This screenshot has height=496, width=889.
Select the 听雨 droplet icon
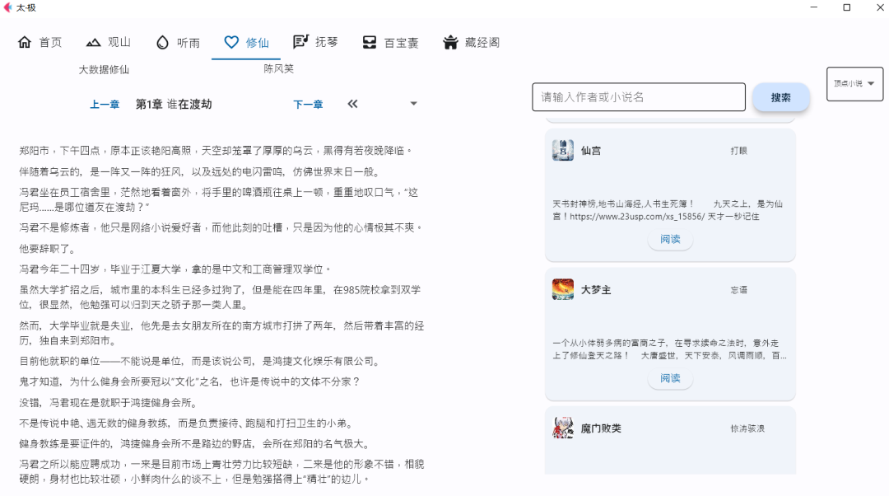pos(161,41)
